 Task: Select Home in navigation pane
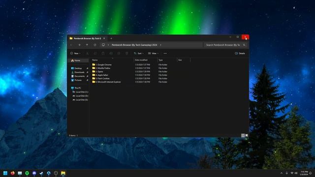pyautogui.click(x=78, y=60)
